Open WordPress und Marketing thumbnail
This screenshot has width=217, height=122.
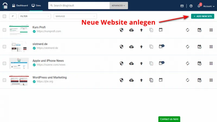point(19,80)
